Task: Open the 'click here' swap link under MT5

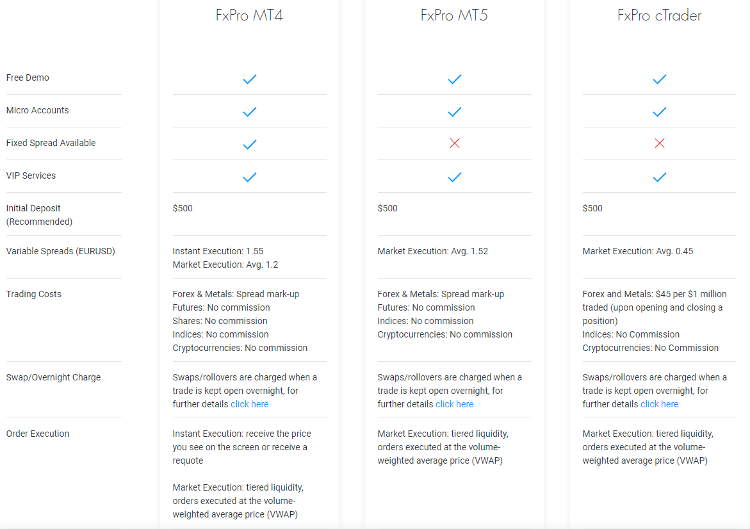Action: click(x=454, y=404)
